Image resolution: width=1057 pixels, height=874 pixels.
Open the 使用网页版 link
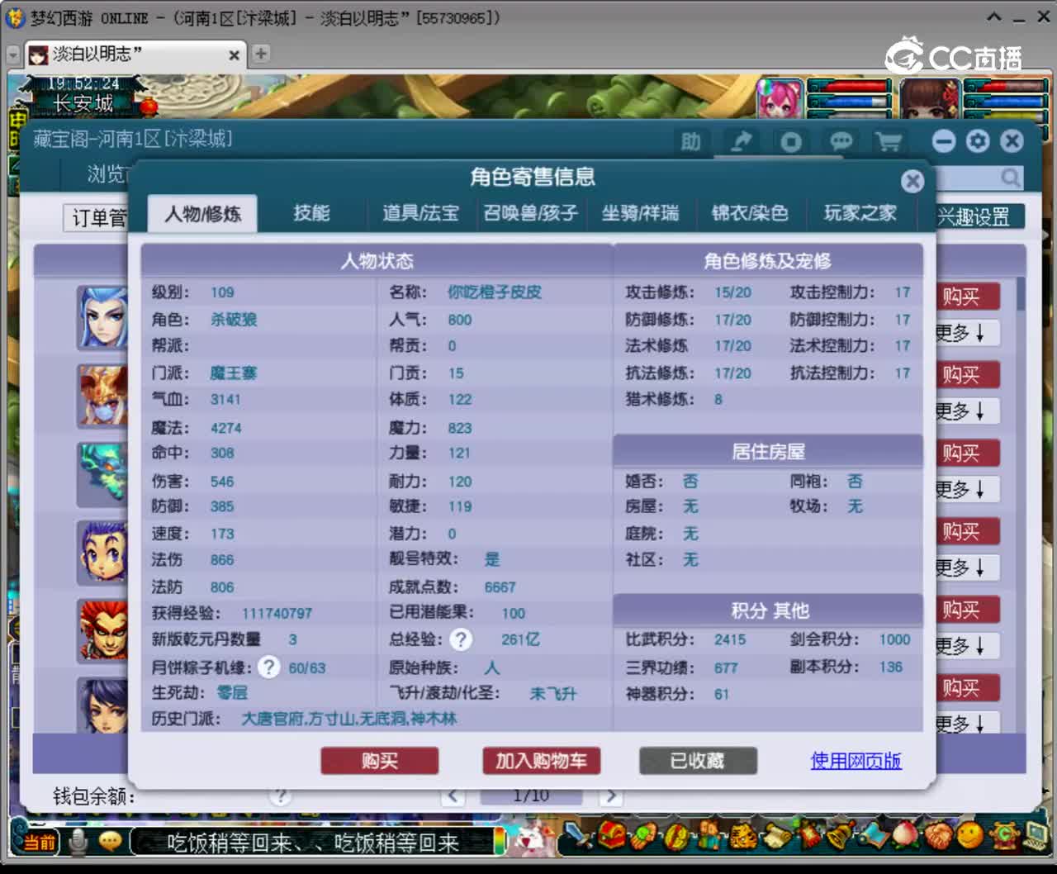pos(856,761)
